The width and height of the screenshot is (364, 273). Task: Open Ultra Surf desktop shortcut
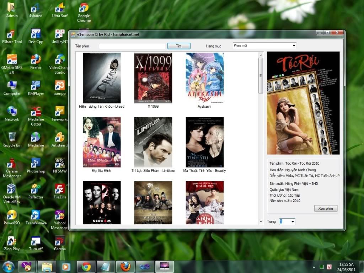point(60,10)
